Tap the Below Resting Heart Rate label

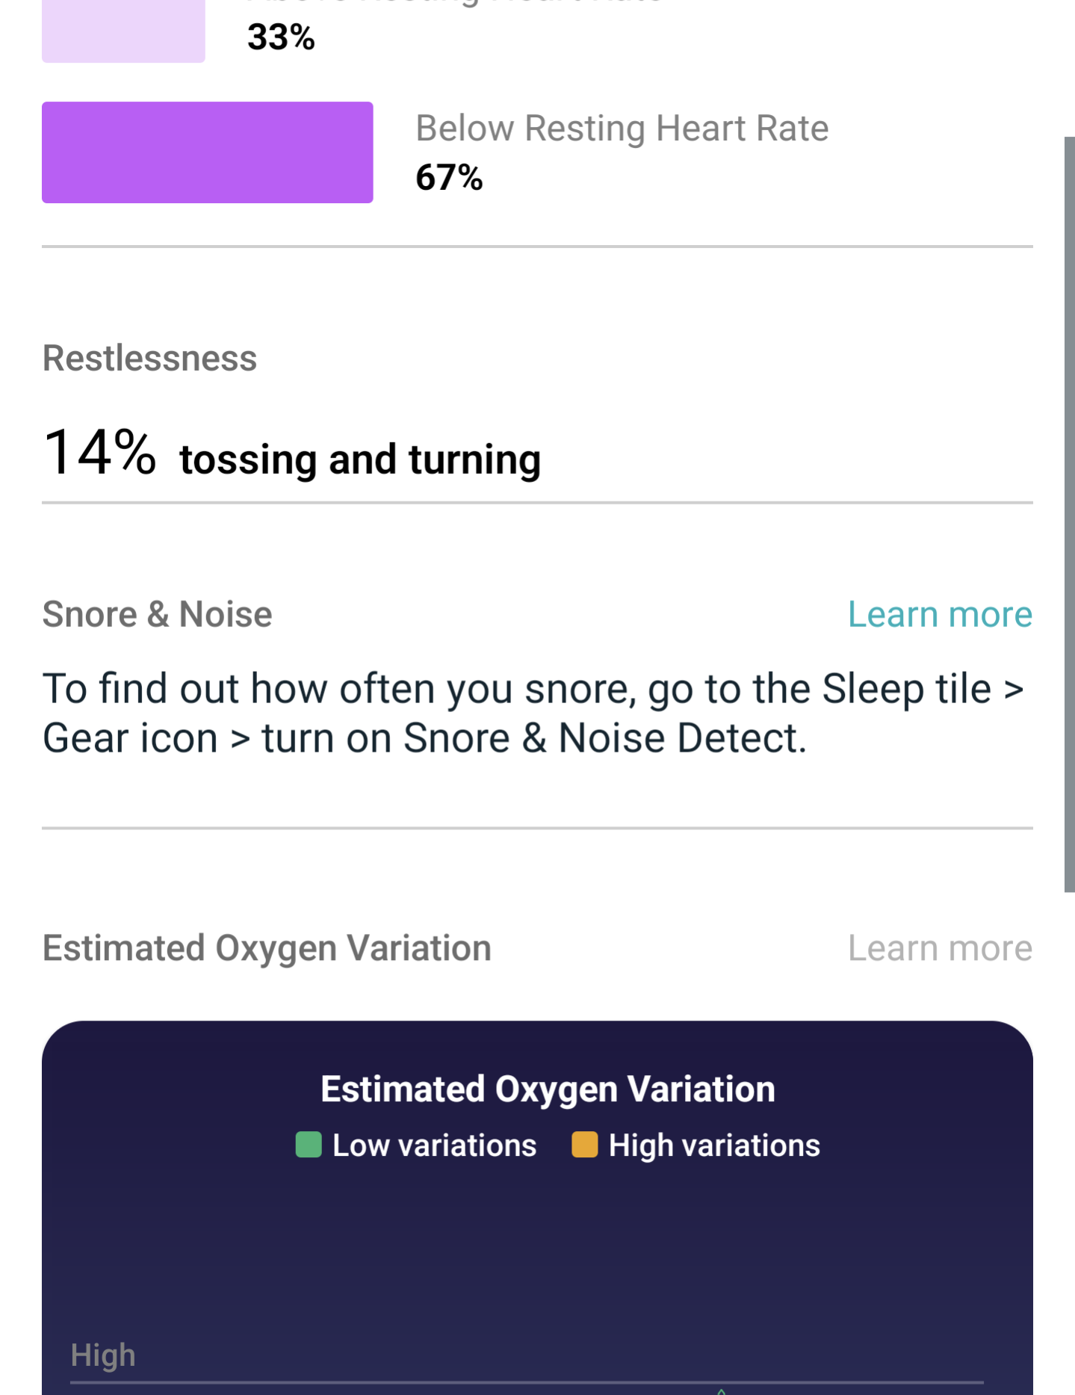tap(622, 129)
